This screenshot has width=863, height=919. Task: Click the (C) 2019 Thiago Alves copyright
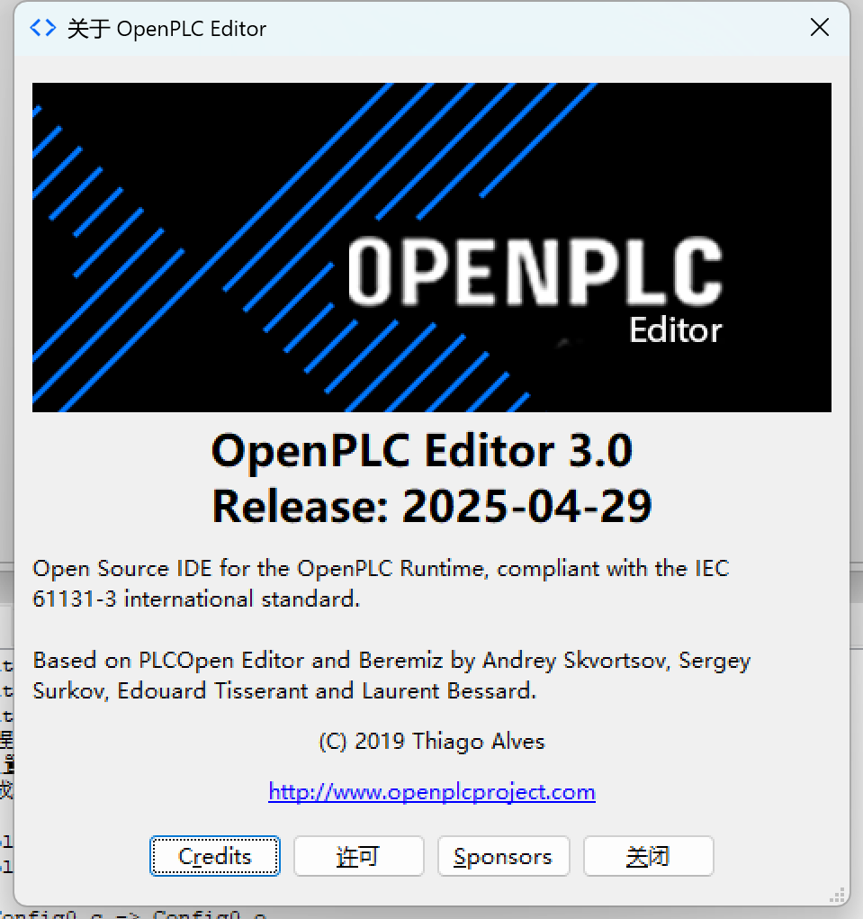click(x=432, y=742)
